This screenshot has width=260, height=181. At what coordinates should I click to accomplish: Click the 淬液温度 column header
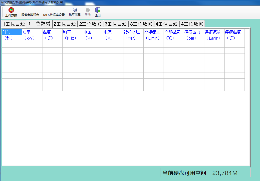click(234, 32)
